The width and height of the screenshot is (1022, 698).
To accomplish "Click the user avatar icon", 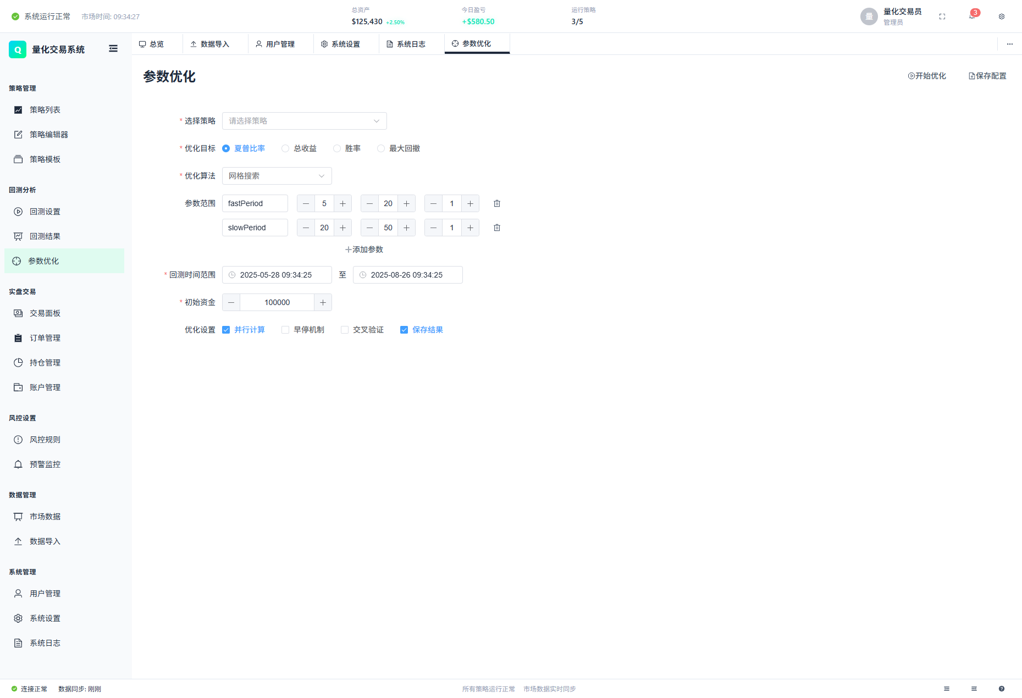I will [x=869, y=16].
